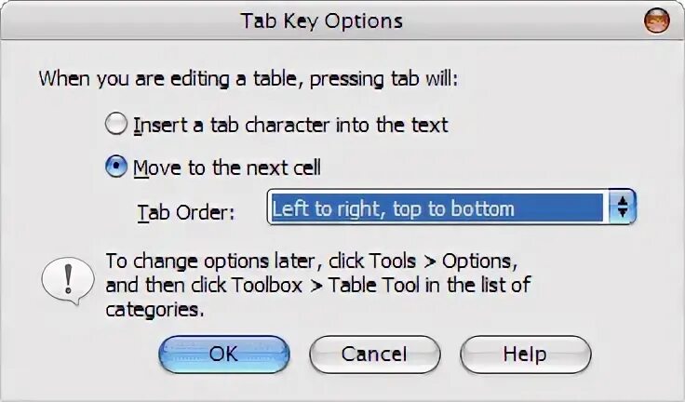Viewport: 685px width, 402px height.
Task: Click the exclamation speech bubble icon
Action: (68, 280)
